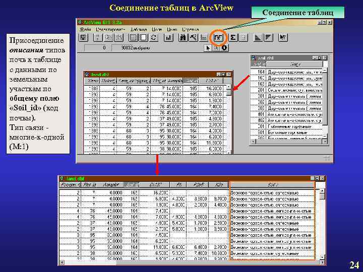Click the ArcView GIS title bar icon
Screen dimensions: 363x272
tap(80, 23)
